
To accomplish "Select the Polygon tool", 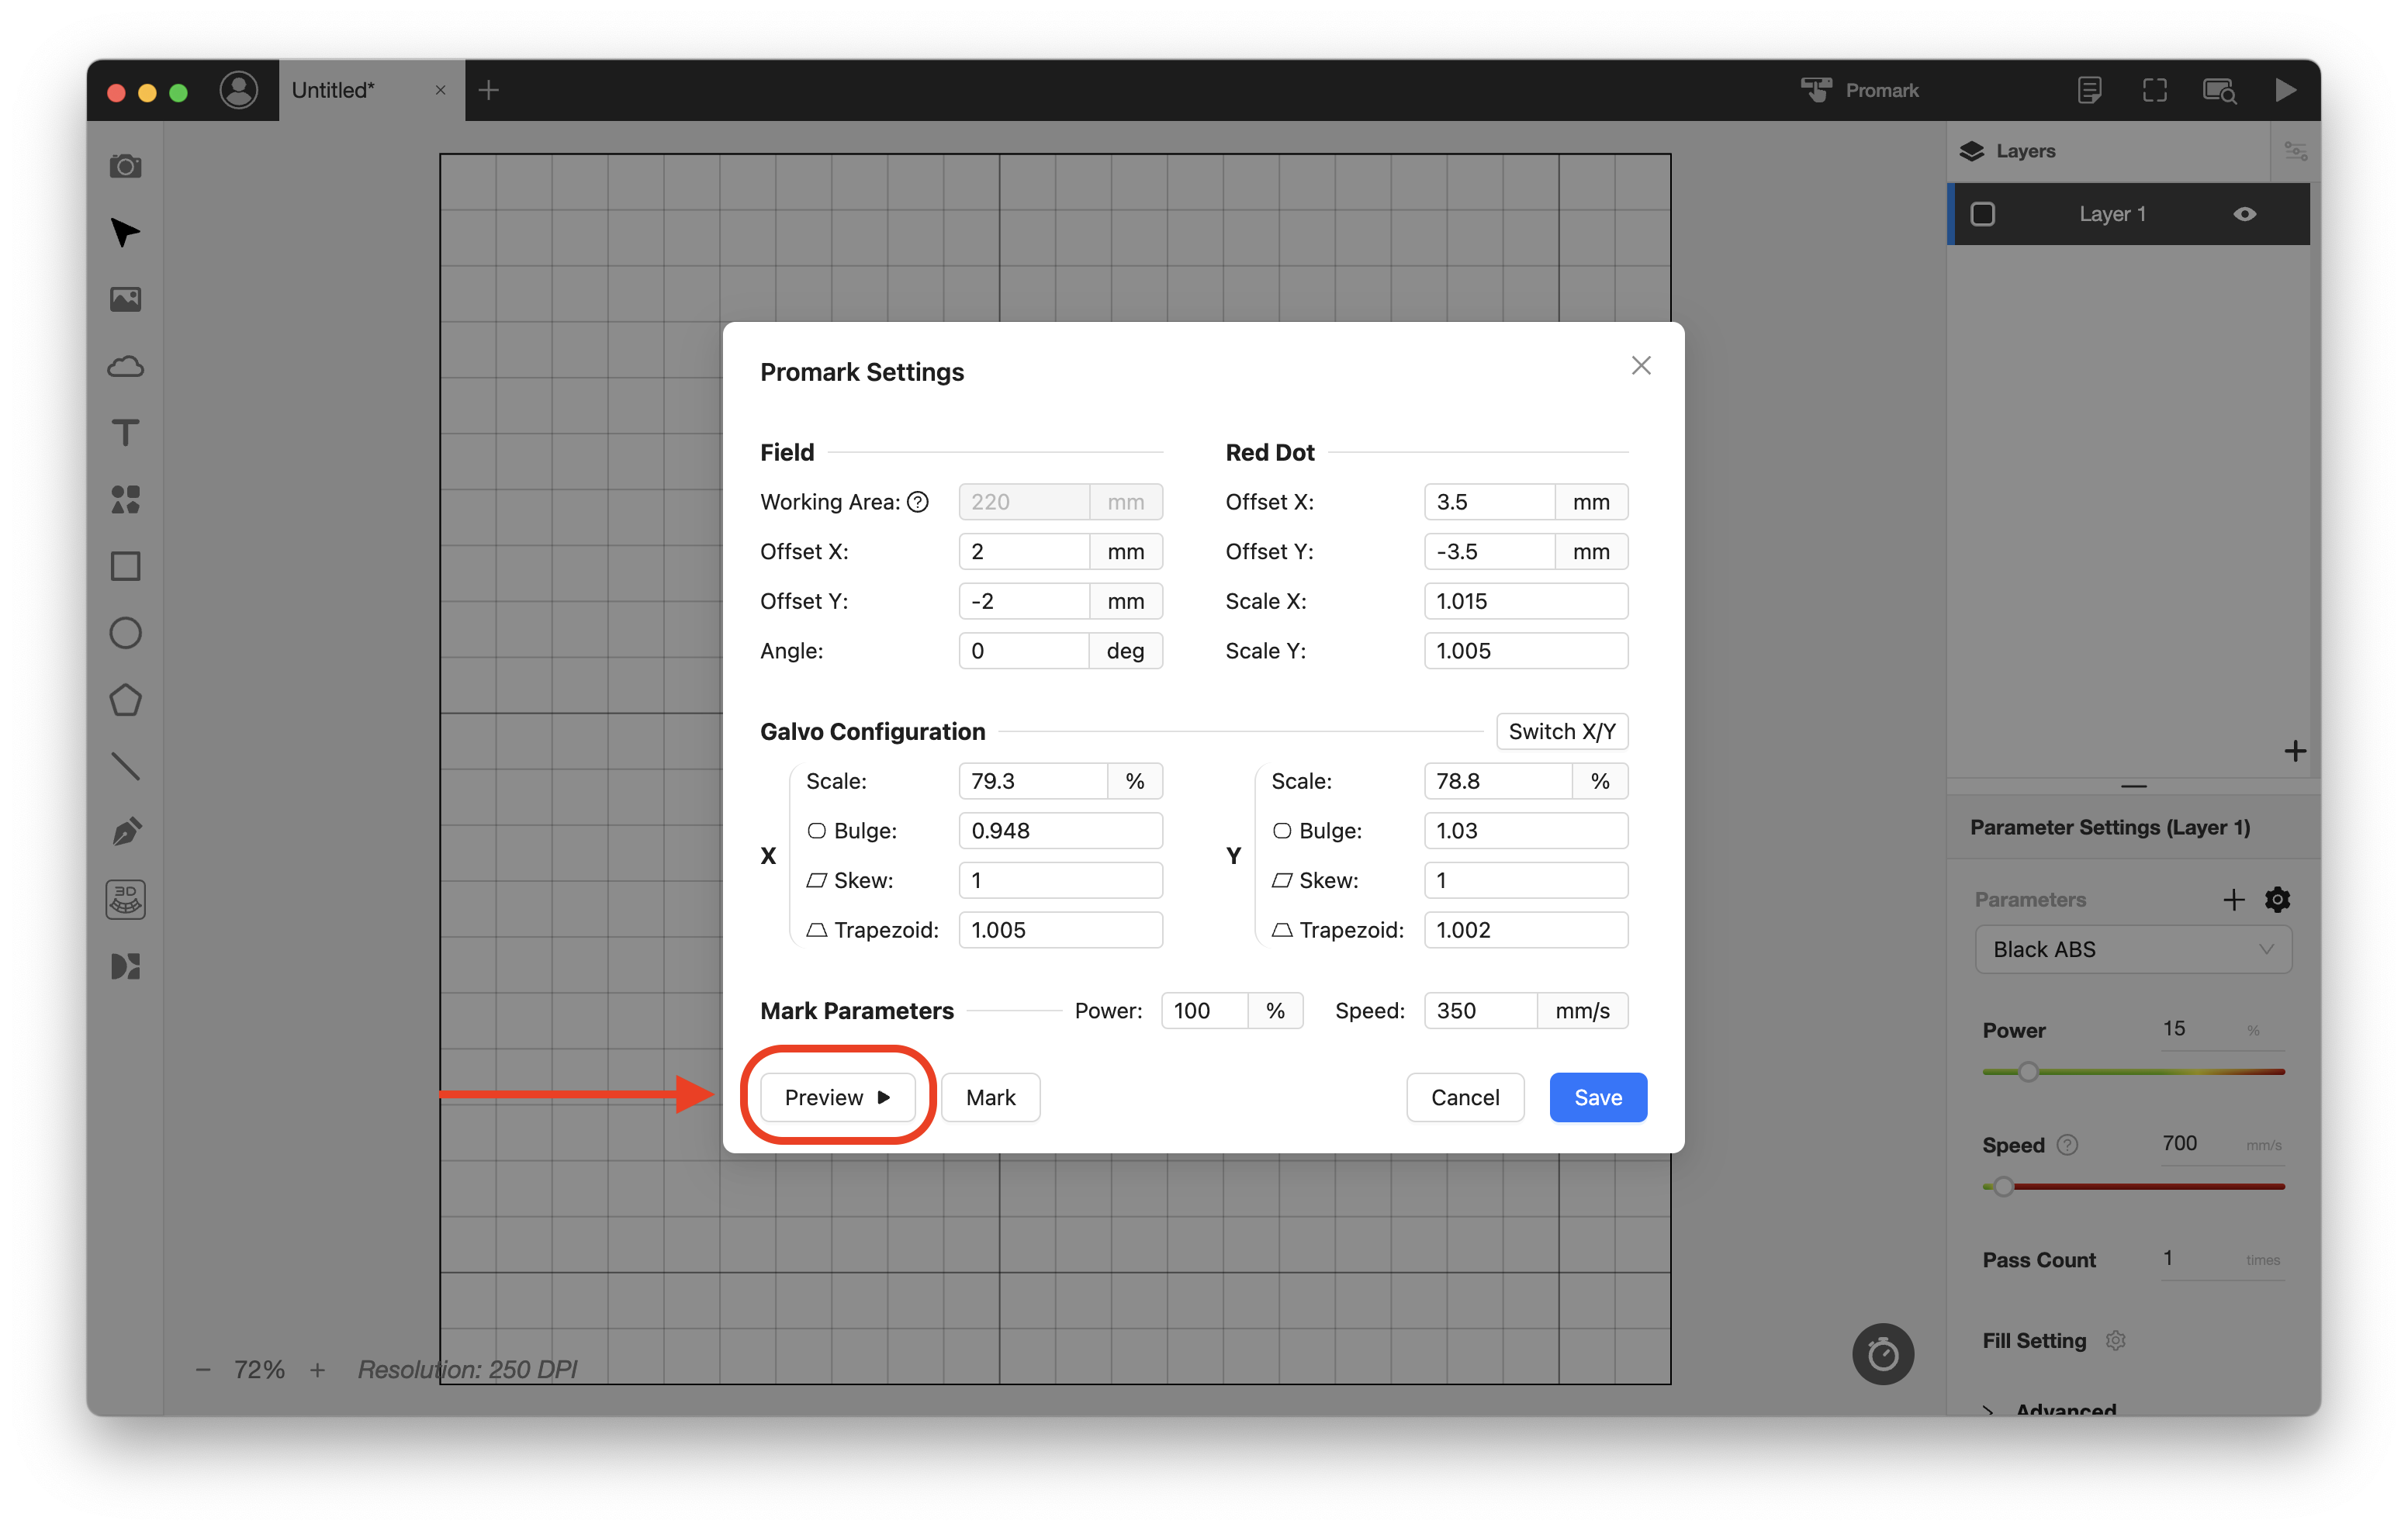I will 125,700.
